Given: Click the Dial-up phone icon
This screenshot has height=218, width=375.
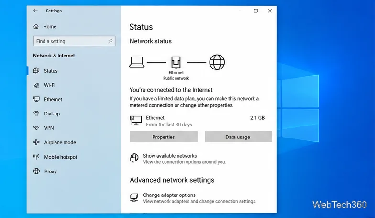Looking at the screenshot, I should pos(36,114).
